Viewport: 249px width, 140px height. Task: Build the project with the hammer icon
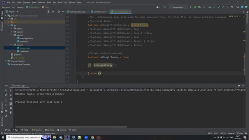(165, 7)
